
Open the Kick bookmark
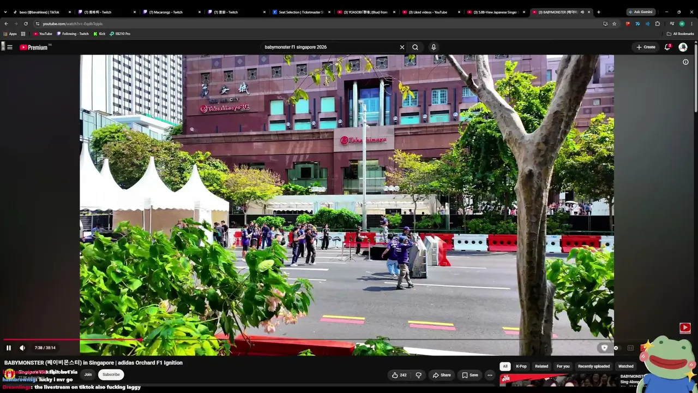tap(99, 34)
